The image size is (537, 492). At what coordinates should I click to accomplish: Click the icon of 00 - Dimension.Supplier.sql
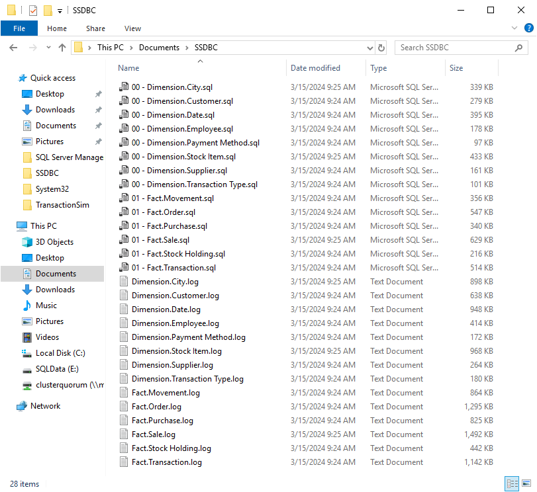pos(124,171)
